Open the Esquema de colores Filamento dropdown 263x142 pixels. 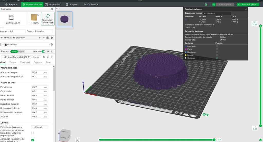coord(217,13)
